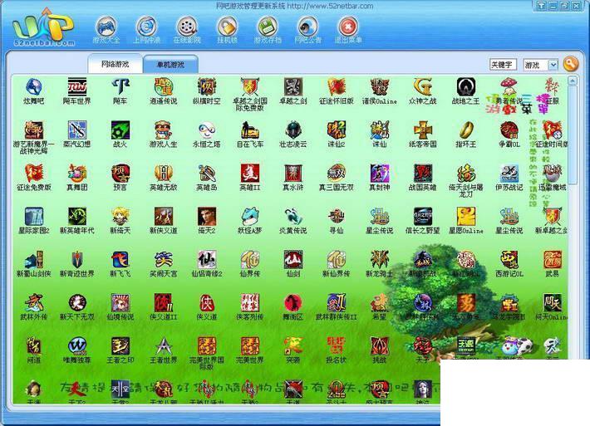The image size is (590, 426).
Task: Show the 网吧公告 speaker icon
Action: click(307, 27)
